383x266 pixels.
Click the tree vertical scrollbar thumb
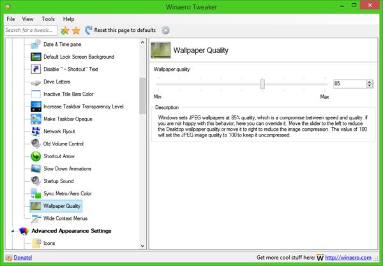[x=142, y=96]
